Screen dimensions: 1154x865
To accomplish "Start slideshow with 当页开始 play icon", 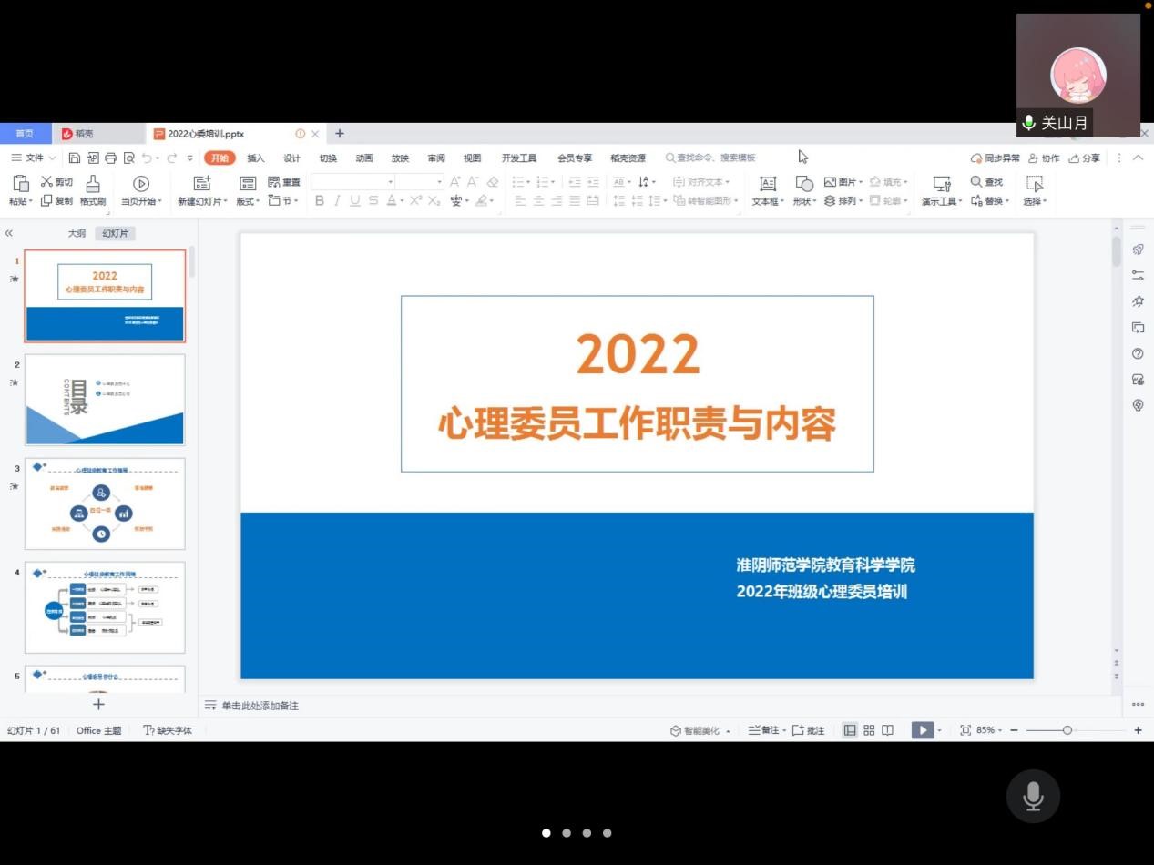I will tap(140, 184).
